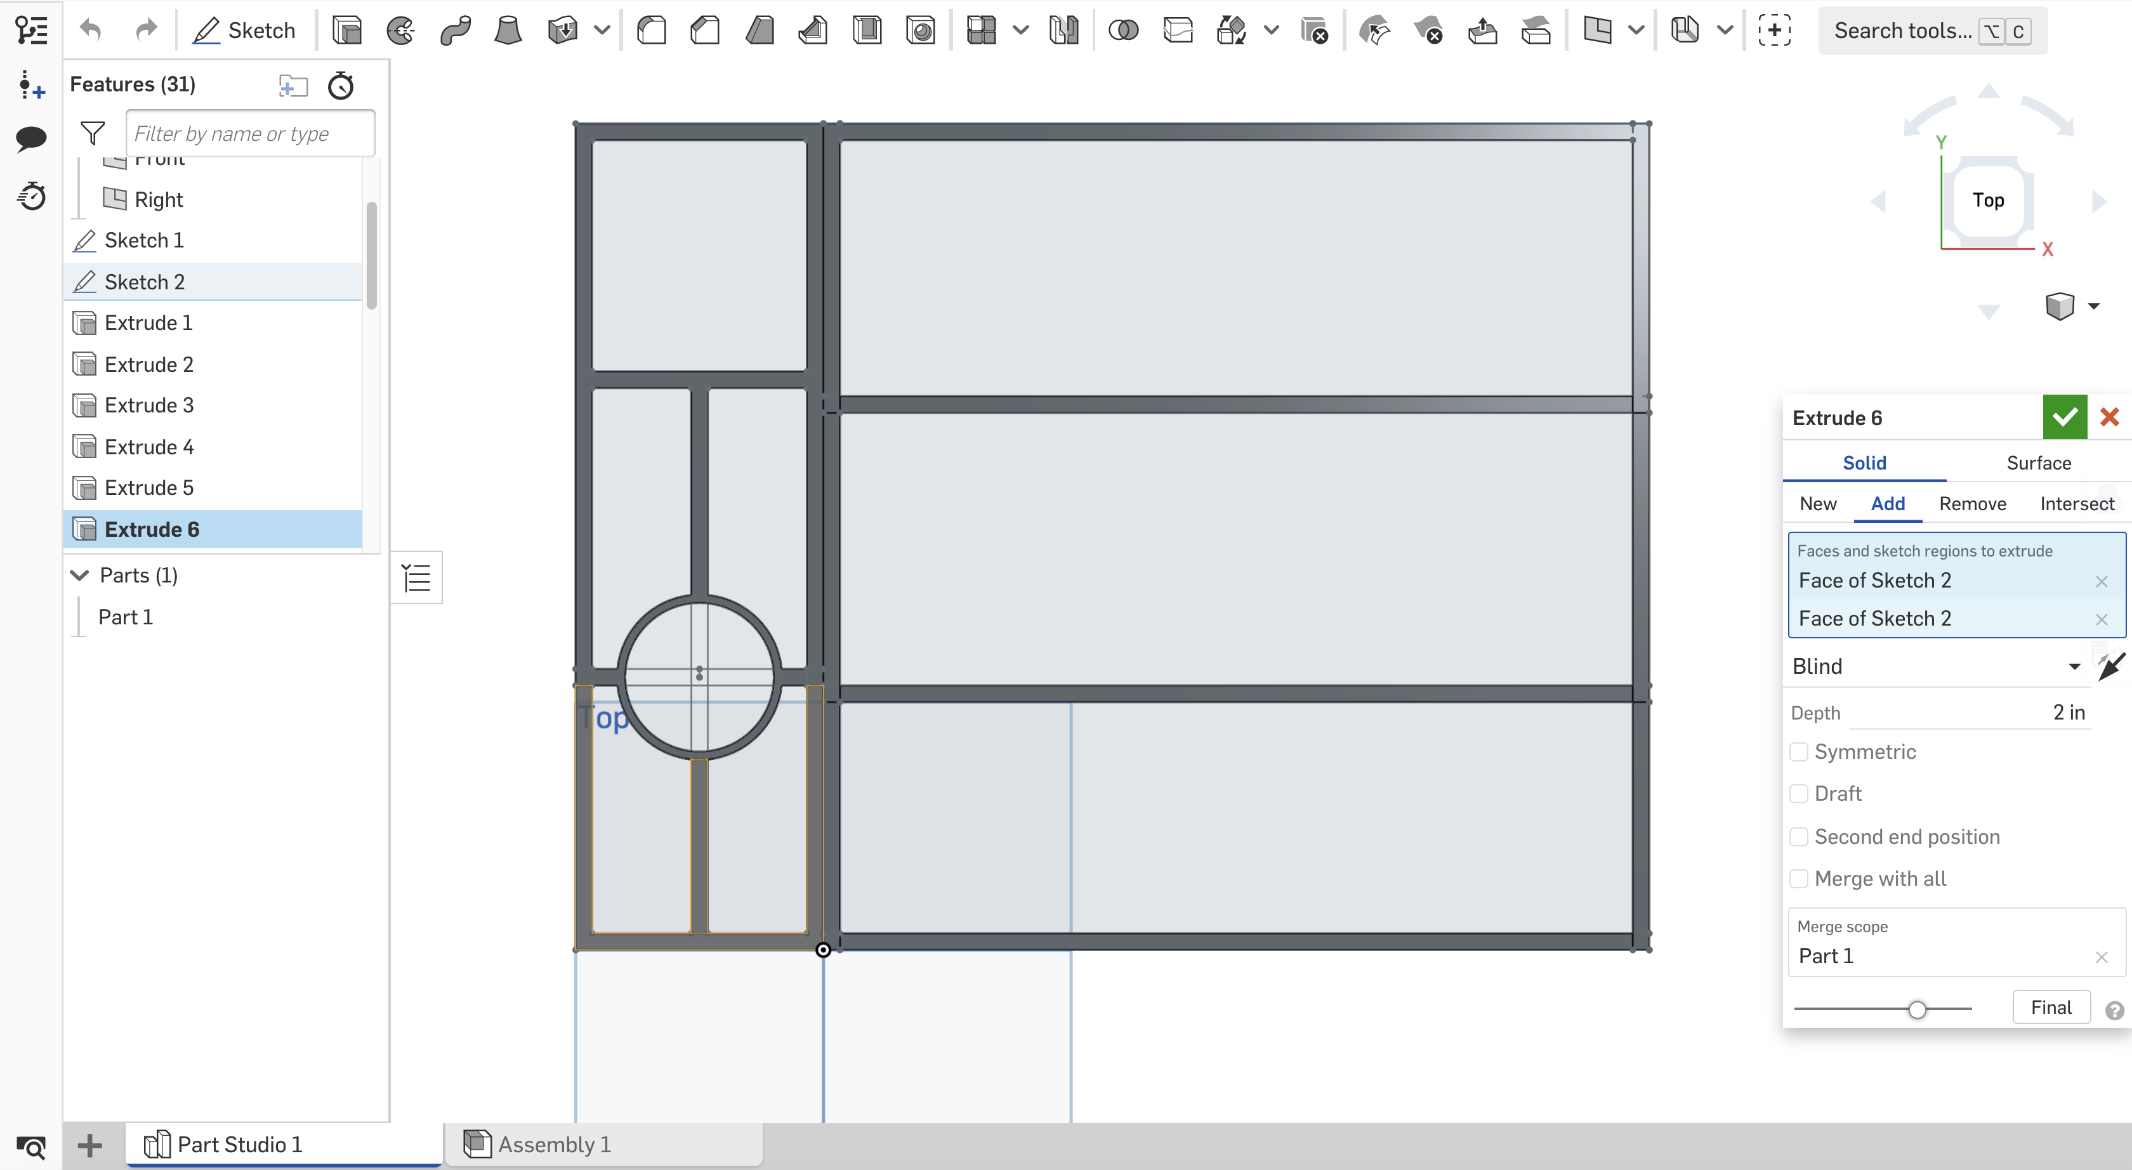Image resolution: width=2132 pixels, height=1170 pixels.
Task: Click on Sketch 1 in feature list
Action: pyautogui.click(x=144, y=239)
